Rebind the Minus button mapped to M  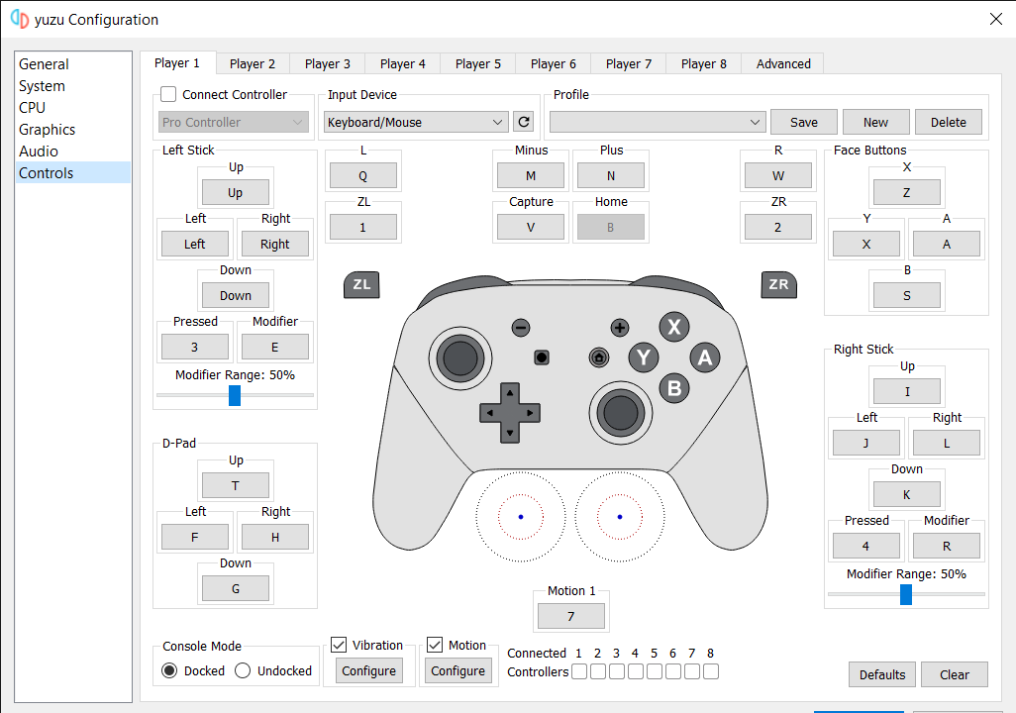coord(530,175)
